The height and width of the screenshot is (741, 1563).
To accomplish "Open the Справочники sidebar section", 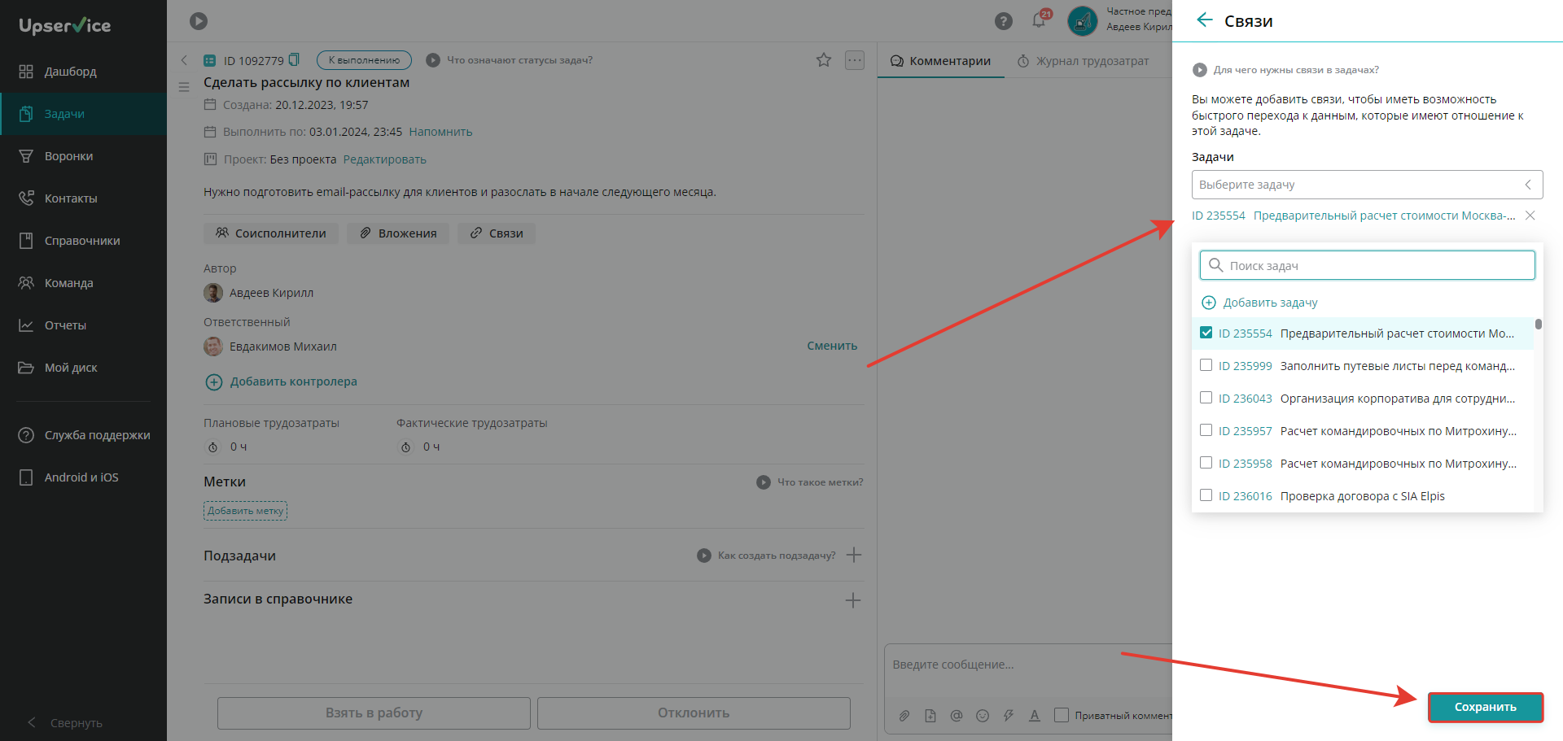I will [x=83, y=241].
